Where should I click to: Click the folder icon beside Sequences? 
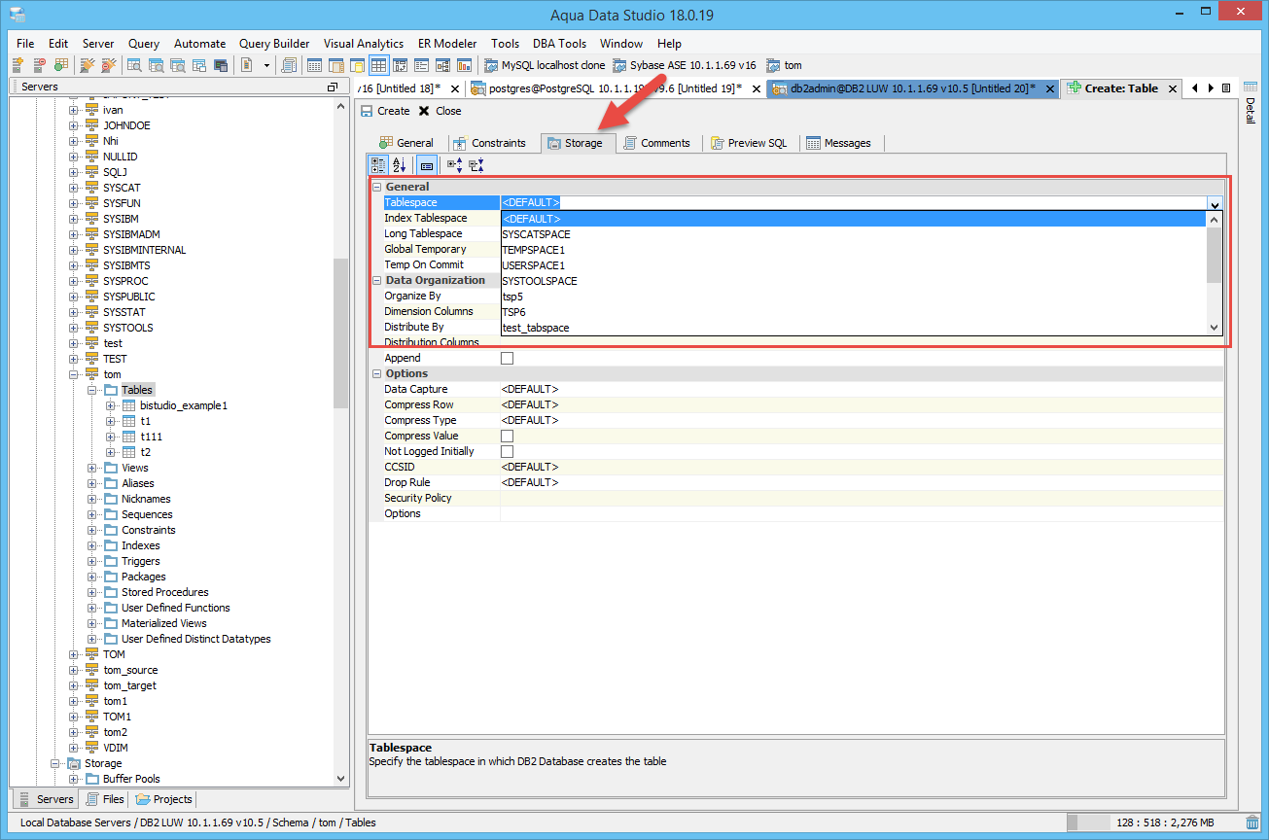tap(110, 514)
